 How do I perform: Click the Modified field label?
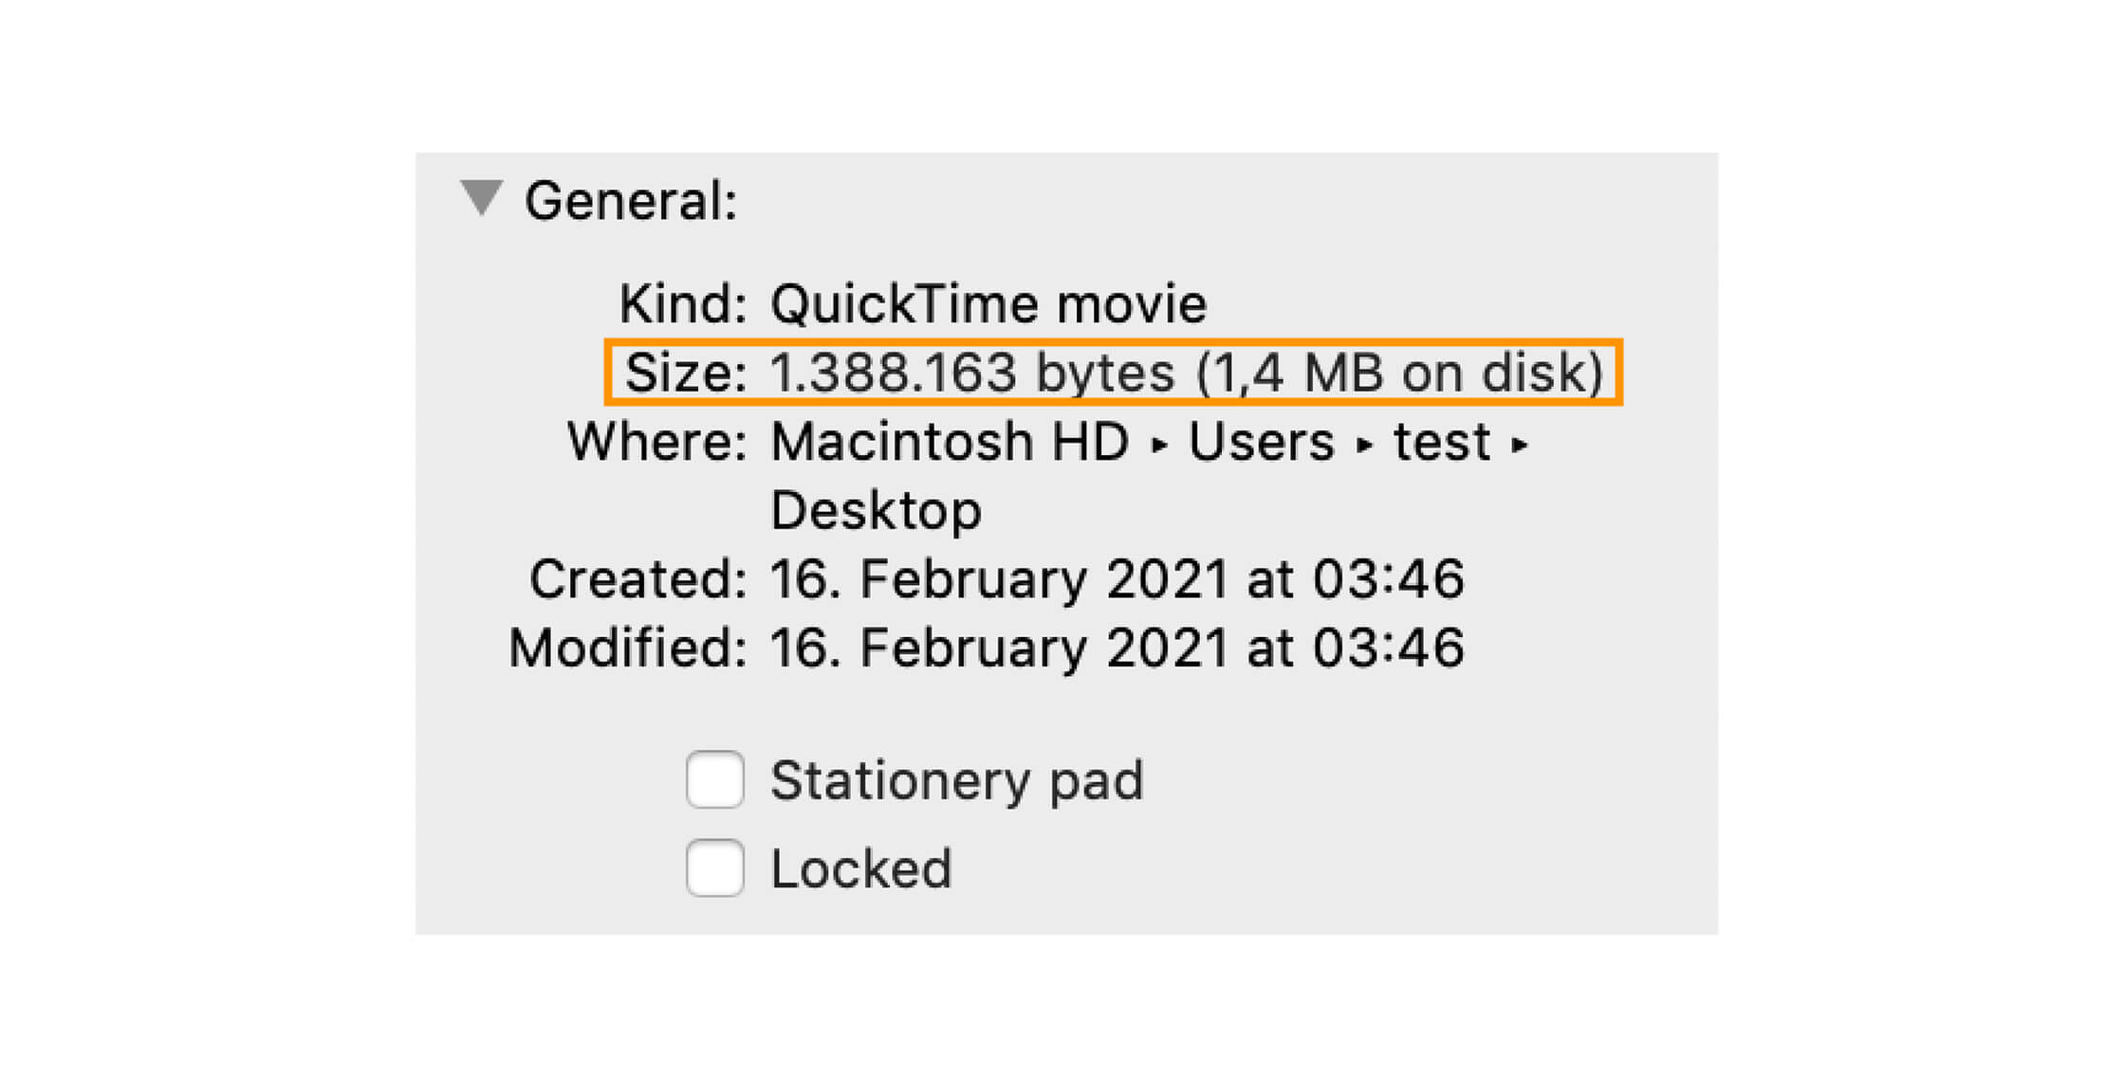click(x=628, y=648)
